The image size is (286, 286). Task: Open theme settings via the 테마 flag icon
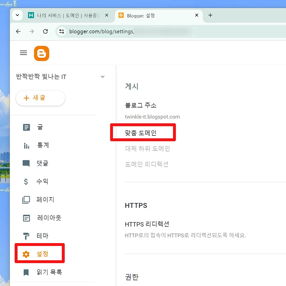click(x=26, y=236)
